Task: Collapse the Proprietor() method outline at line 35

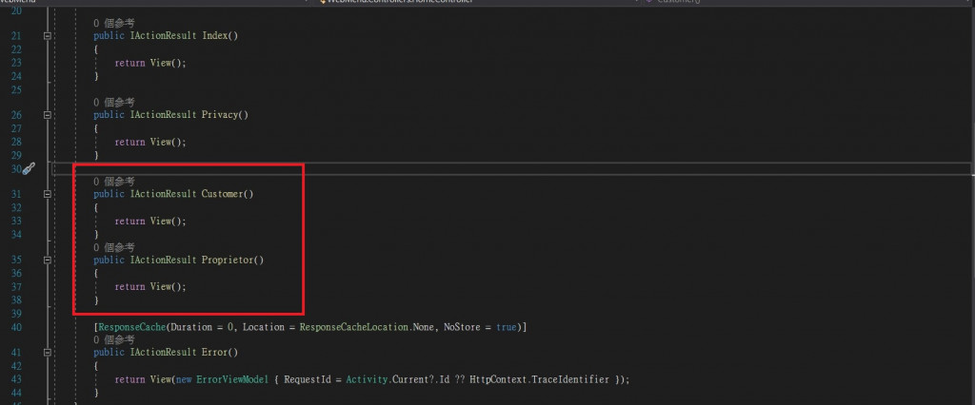Action: point(48,260)
